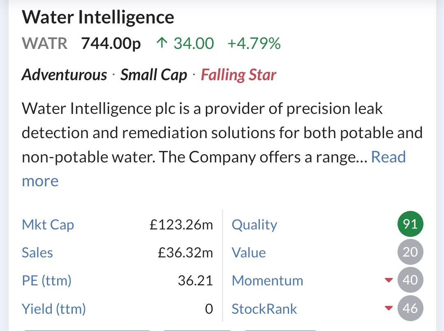This screenshot has height=331, width=444.
Task: Click the StockRank score badge 46
Action: [410, 308]
